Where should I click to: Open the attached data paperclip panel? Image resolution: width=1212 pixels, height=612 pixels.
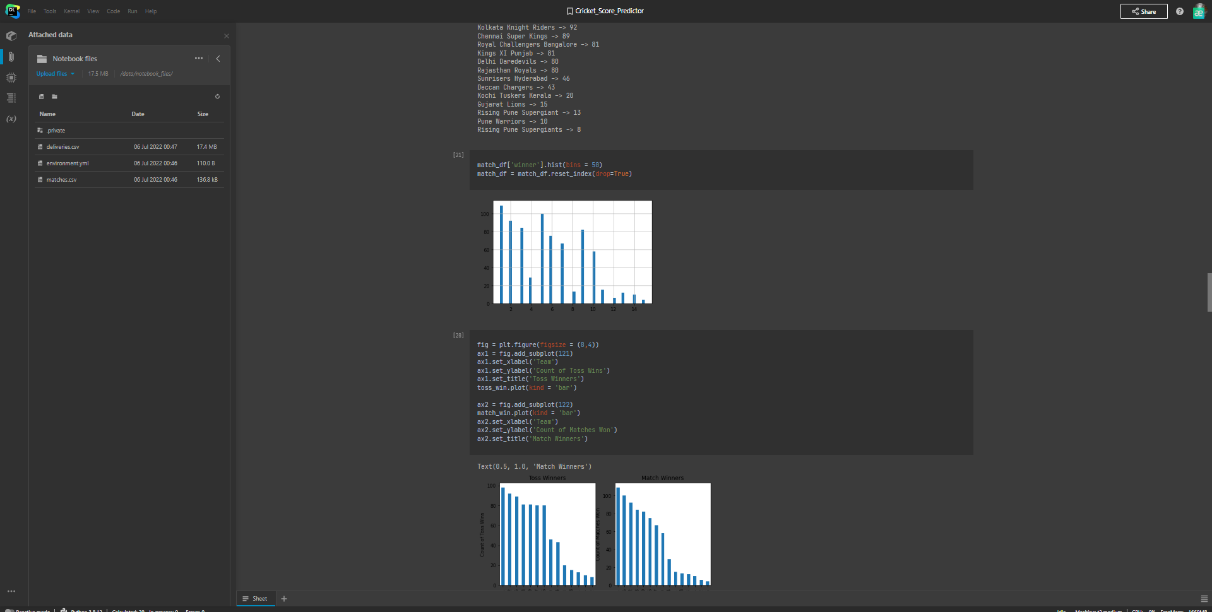[11, 57]
